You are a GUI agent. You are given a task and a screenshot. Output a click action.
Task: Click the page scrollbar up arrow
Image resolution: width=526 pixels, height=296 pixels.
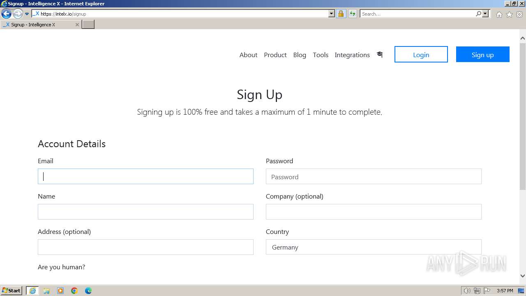pyautogui.click(x=523, y=38)
